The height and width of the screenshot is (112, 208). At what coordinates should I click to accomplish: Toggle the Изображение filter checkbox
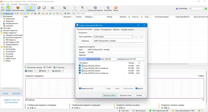coord(122,88)
